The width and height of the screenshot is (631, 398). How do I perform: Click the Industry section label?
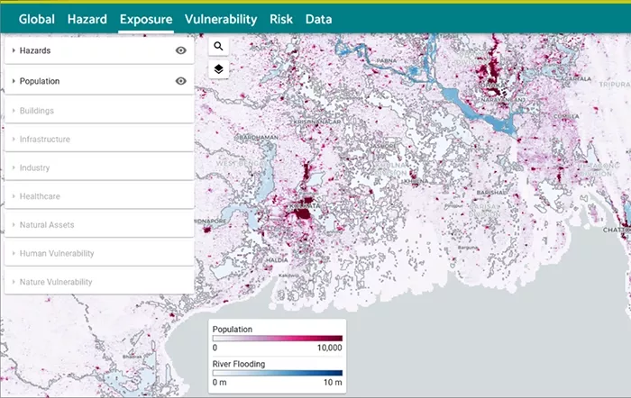(x=34, y=167)
